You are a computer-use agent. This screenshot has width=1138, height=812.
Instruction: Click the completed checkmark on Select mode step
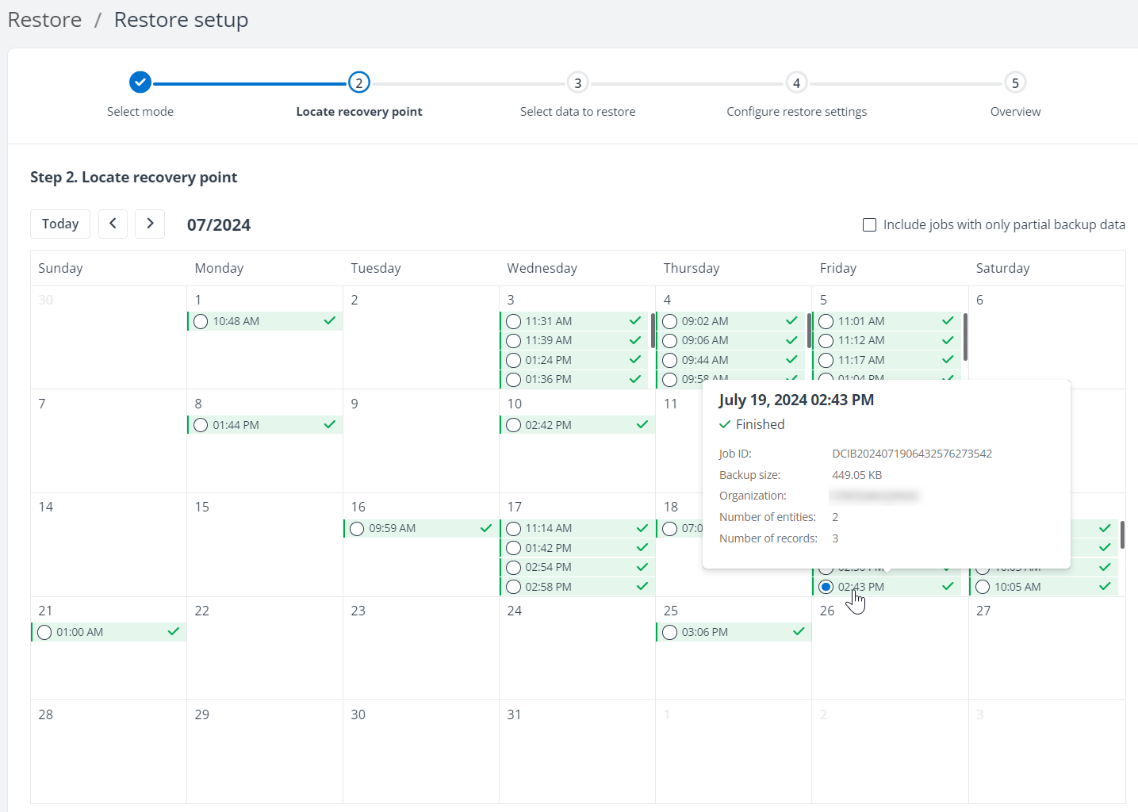[140, 82]
